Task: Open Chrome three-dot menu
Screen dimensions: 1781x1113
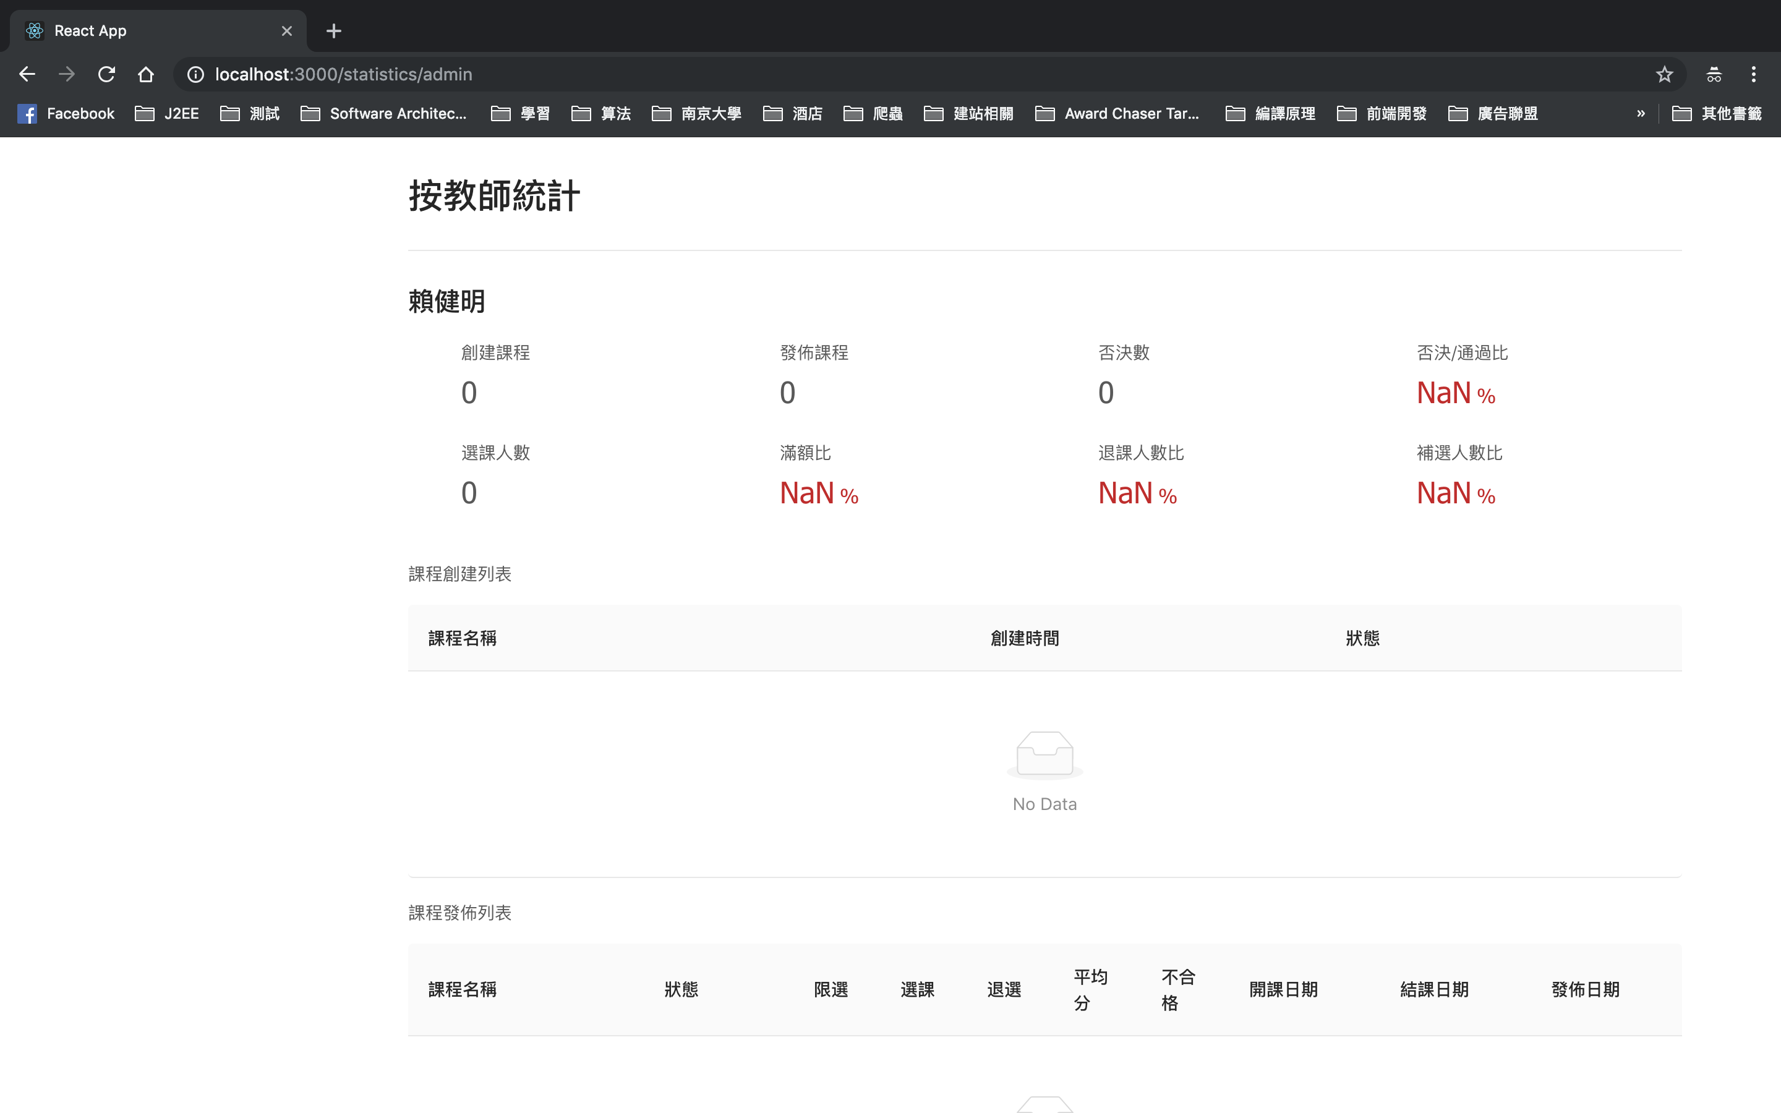Action: [1753, 74]
